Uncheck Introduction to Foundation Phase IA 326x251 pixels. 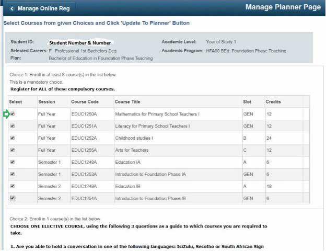pos(13,174)
